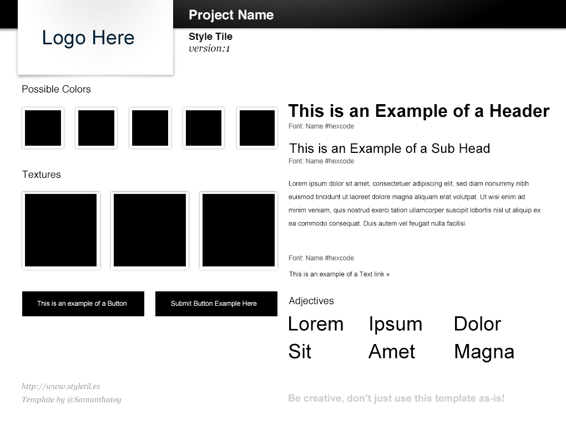Click 'Submit Button Example Here' button

click(216, 304)
